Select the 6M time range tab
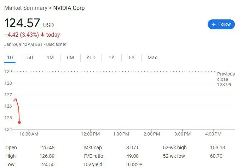This screenshot has height=168, width=243. click(x=70, y=58)
